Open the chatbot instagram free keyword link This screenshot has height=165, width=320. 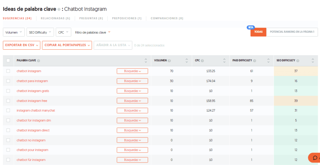[32, 101]
